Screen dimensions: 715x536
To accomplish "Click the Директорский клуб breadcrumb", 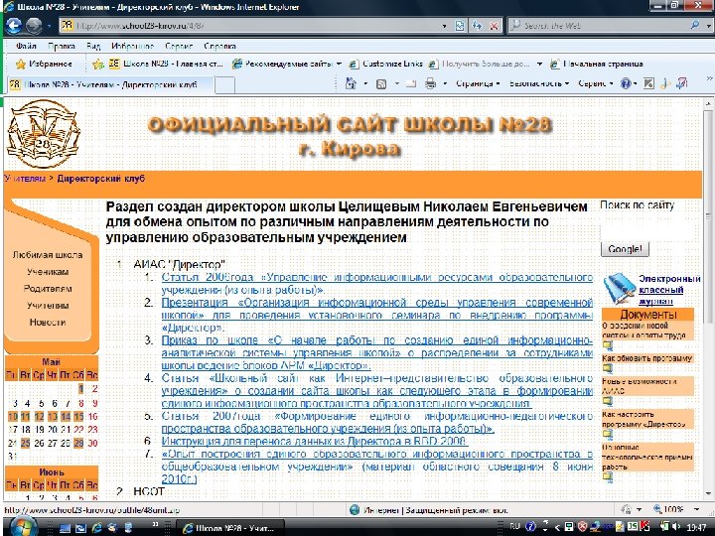I will [x=100, y=179].
